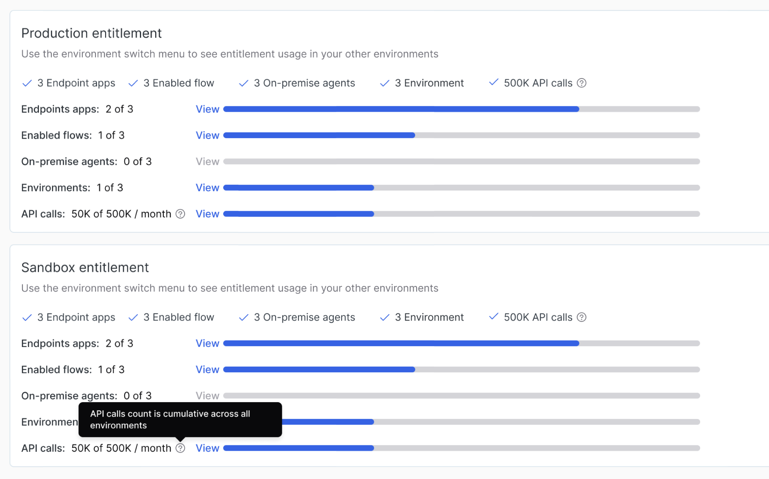769x479 pixels.
Task: Open View link for Sandbox Endpoints apps
Action: pos(208,343)
